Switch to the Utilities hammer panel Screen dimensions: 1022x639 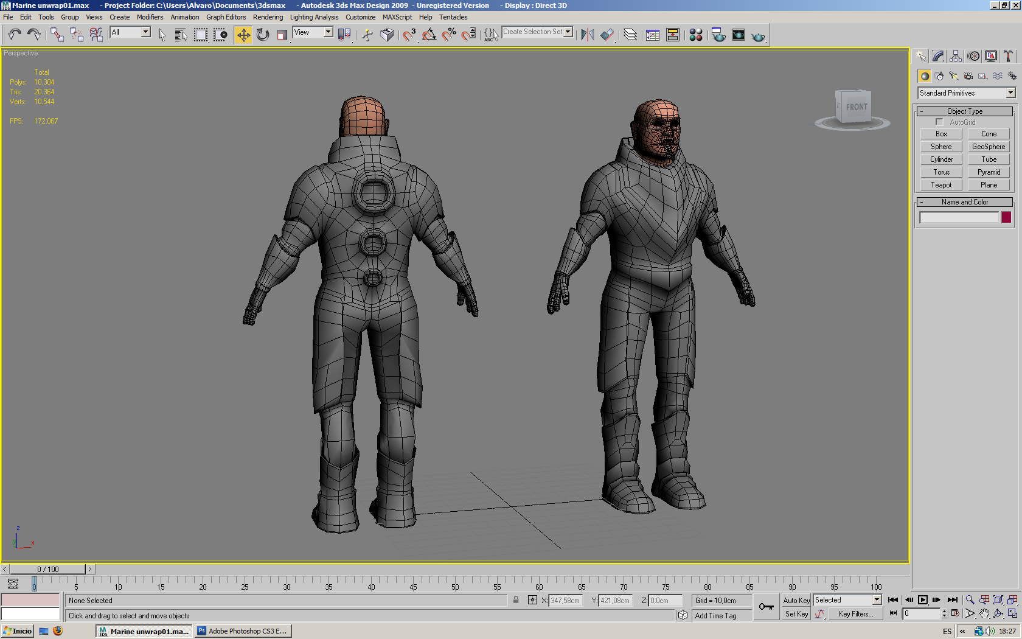(1008, 57)
